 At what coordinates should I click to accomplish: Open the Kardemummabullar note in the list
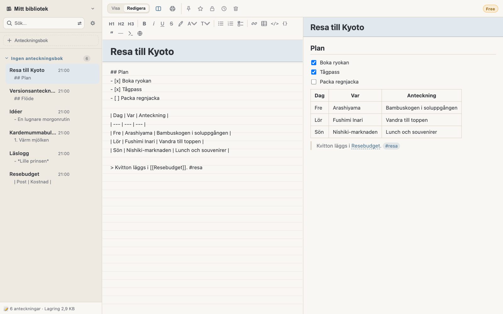pos(53,136)
